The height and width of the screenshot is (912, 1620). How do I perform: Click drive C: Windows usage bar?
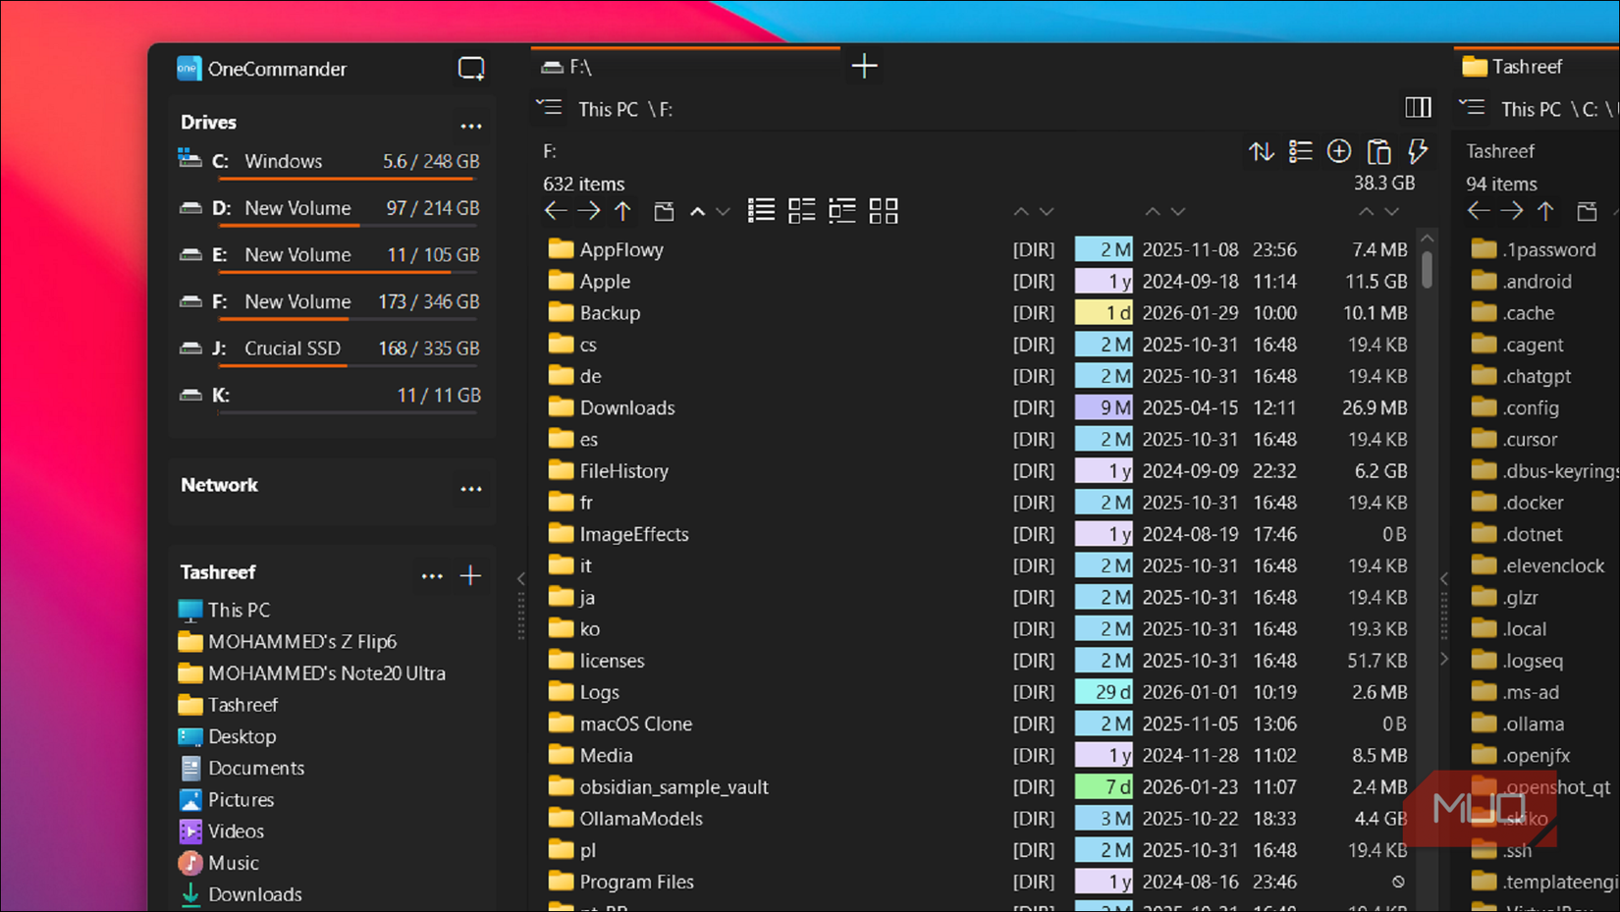click(349, 177)
